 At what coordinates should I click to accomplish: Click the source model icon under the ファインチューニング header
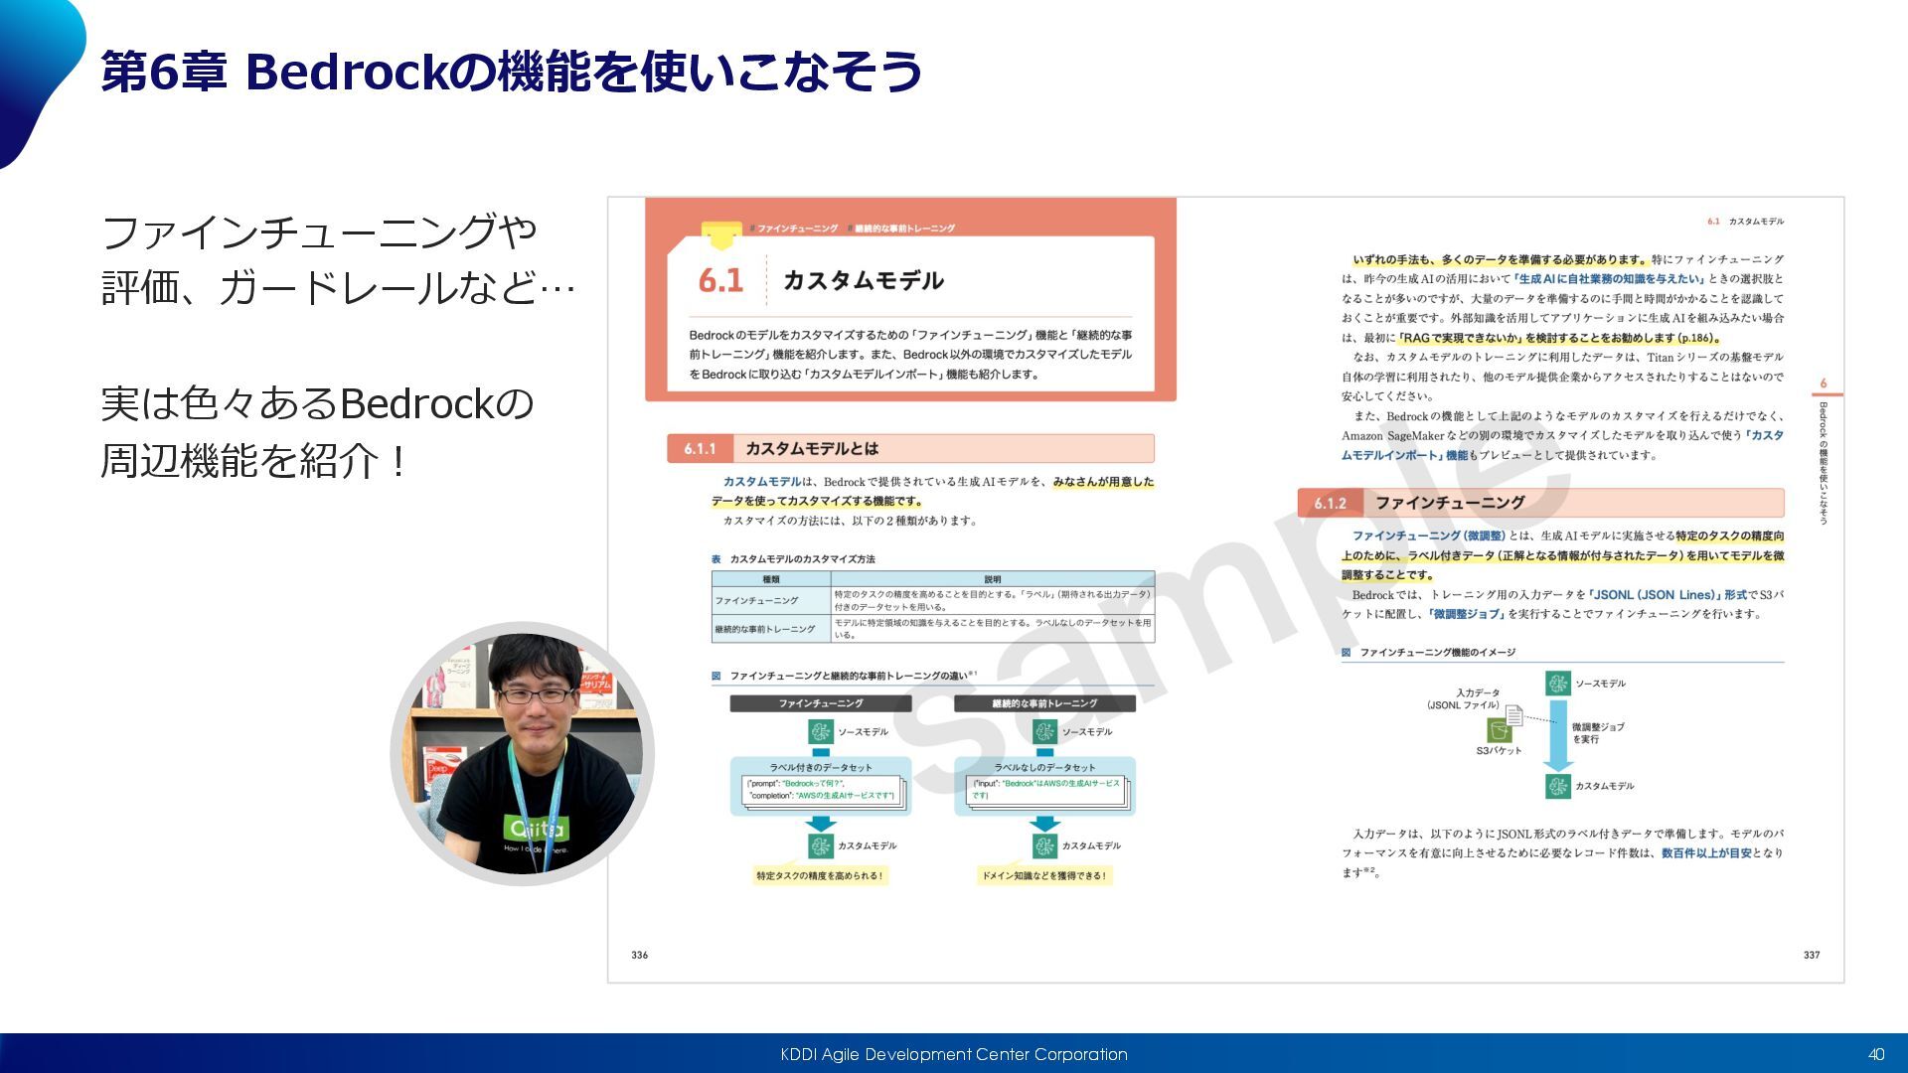[821, 732]
